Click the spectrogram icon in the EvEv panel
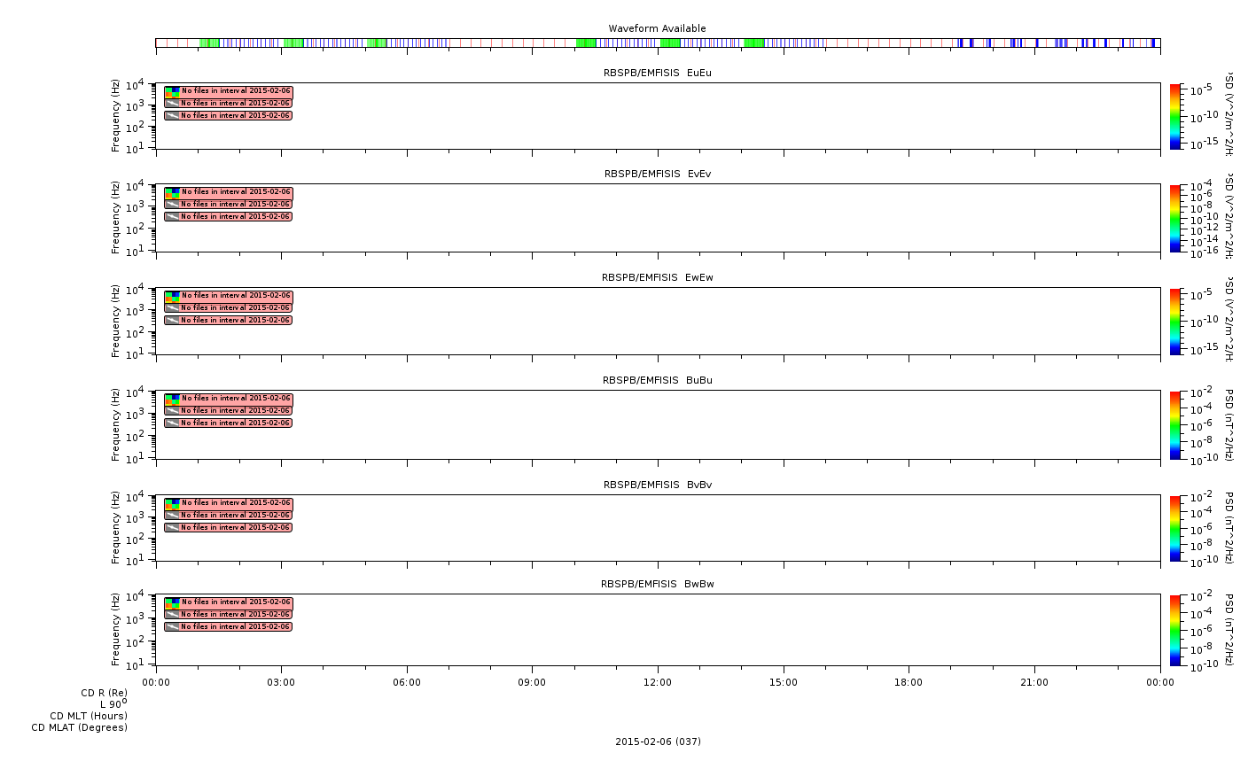 172,192
